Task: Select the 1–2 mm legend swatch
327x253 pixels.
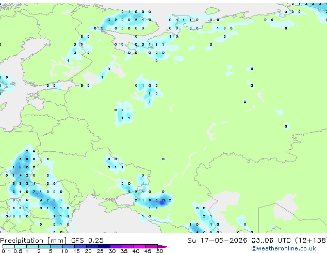Action: click(x=32, y=246)
